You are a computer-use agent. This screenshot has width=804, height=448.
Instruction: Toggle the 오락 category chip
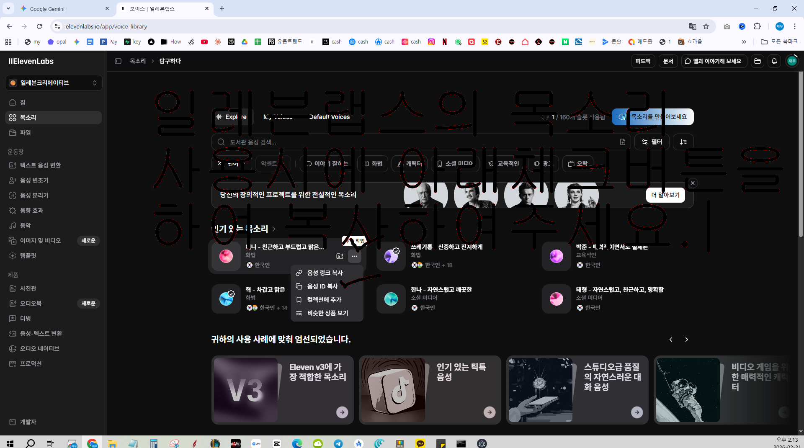click(x=578, y=164)
